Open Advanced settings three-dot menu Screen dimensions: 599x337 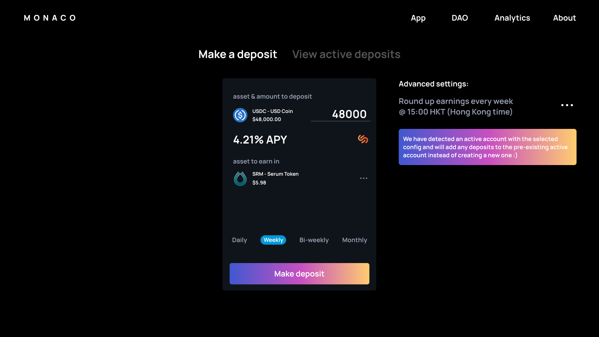[x=567, y=105]
